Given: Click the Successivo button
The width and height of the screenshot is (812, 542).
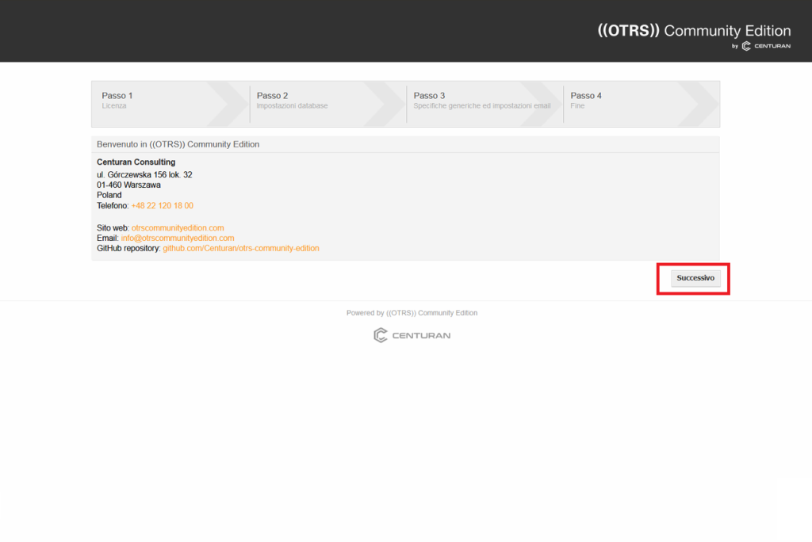Looking at the screenshot, I should click(695, 278).
